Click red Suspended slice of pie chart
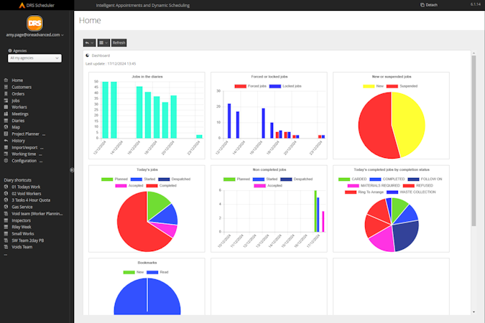The image size is (485, 323). point(374,125)
